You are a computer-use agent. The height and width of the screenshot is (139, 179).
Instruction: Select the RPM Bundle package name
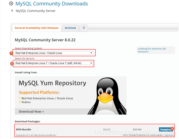click(x=23, y=129)
